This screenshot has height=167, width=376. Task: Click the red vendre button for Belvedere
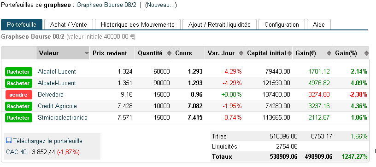pos(18,95)
